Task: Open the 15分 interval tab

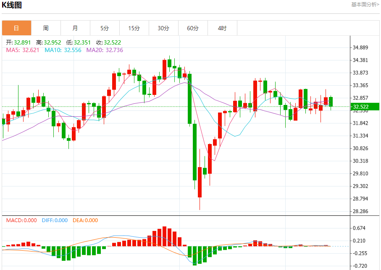Action: 134,28
